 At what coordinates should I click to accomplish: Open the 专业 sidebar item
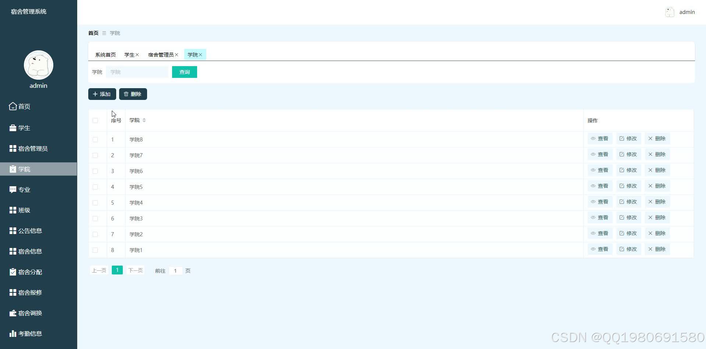38,190
